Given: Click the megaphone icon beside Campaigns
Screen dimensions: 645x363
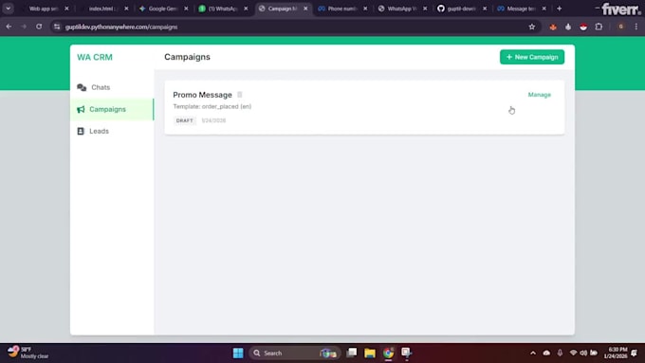Looking at the screenshot, I should pyautogui.click(x=81, y=109).
